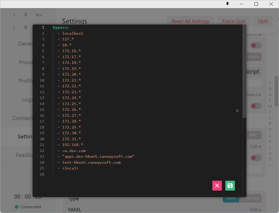This screenshot has width=279, height=213.
Task: Place cursor on the cw.dev.com line
Action: (x=74, y=151)
